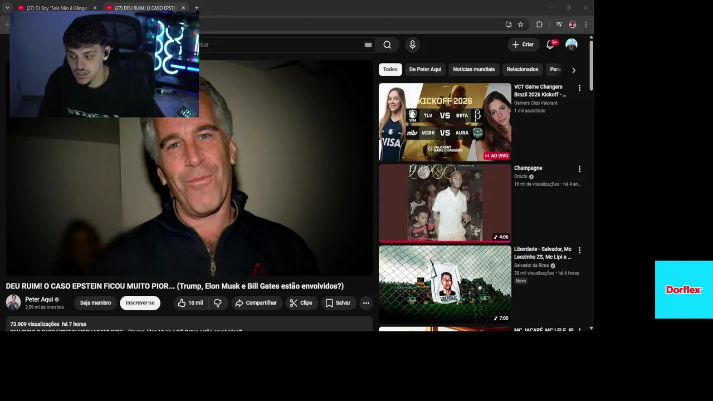
Task: Open new browser tab with plus
Action: (x=197, y=8)
